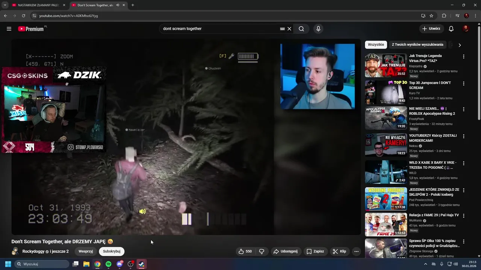Click the Wesprzyj button
481x270 pixels.
[x=86, y=251]
